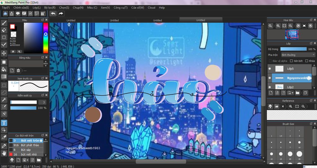The width and height of the screenshot is (317, 168).
Task: Open image in Reference panel folder icon
Action: tap(276, 106)
